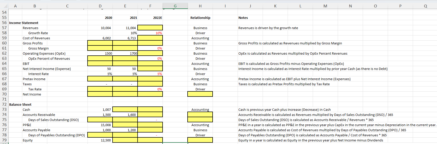The width and height of the screenshot is (437, 144).
Task: Click the note about Cash calculation
Action: (284, 110)
